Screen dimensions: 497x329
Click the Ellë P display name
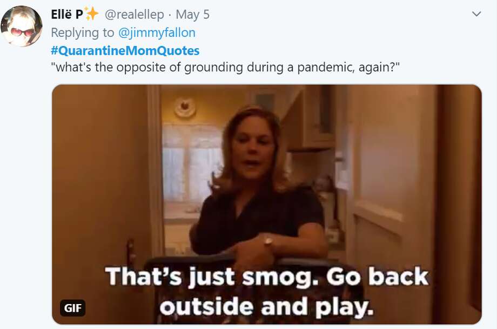pos(67,14)
